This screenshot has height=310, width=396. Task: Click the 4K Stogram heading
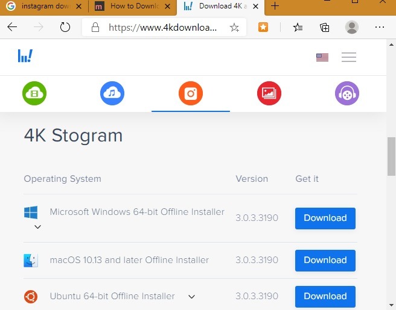[x=73, y=135]
